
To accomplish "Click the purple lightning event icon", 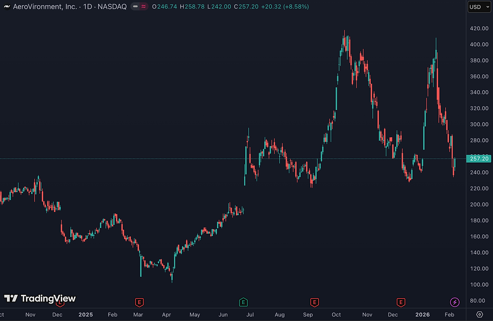I will pyautogui.click(x=455, y=302).
